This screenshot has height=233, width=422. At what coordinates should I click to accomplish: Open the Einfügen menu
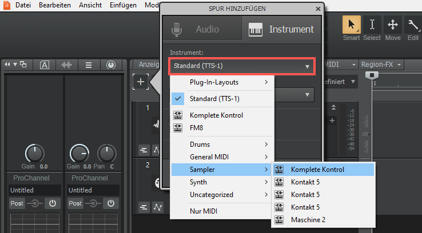(123, 5)
